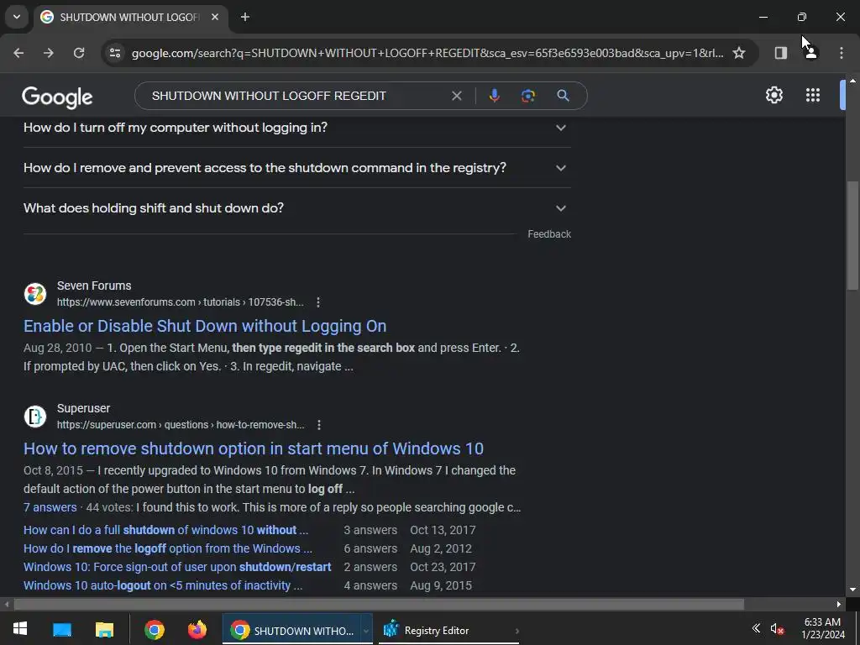Open Chrome three-dot menu

click(841, 53)
